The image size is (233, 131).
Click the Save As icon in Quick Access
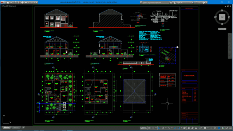pos(19,3)
